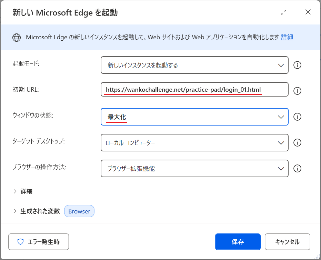This screenshot has width=321, height=260.
Task: Click the resize grip at dialog corner
Action: (317, 257)
